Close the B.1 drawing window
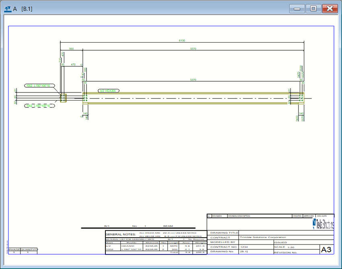342x269 pixels. [330, 8]
